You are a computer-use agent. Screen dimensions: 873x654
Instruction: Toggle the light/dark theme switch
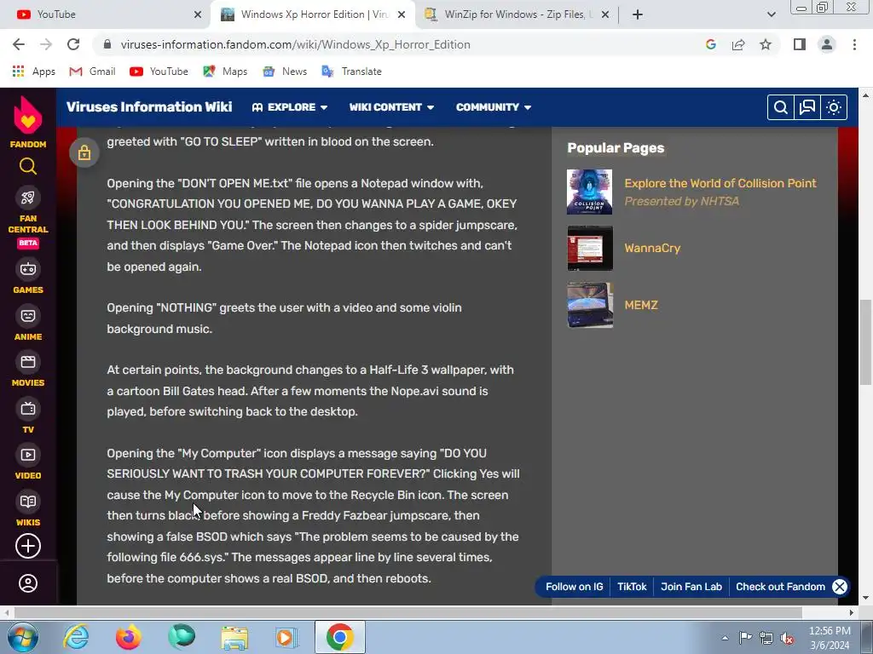(834, 107)
